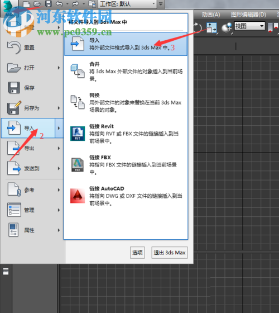Expand the 另存为 submenu arrow
279x313 pixels.
[x=59, y=108]
